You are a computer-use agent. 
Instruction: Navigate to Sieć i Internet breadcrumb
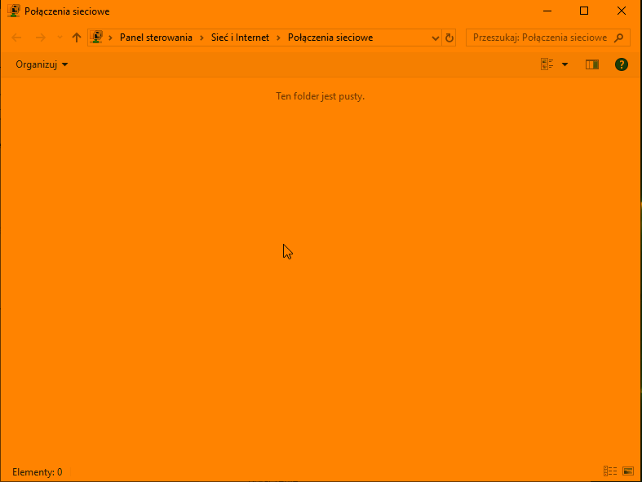pyautogui.click(x=240, y=38)
